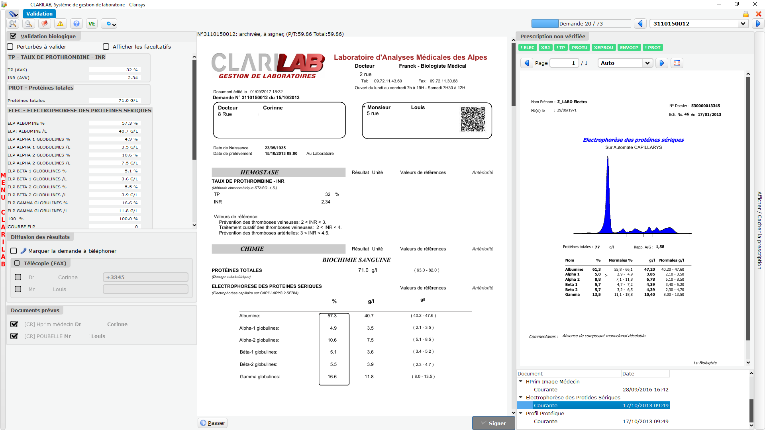Click the advanced search magnifier icon
This screenshot has width=765, height=430.
pos(13,24)
